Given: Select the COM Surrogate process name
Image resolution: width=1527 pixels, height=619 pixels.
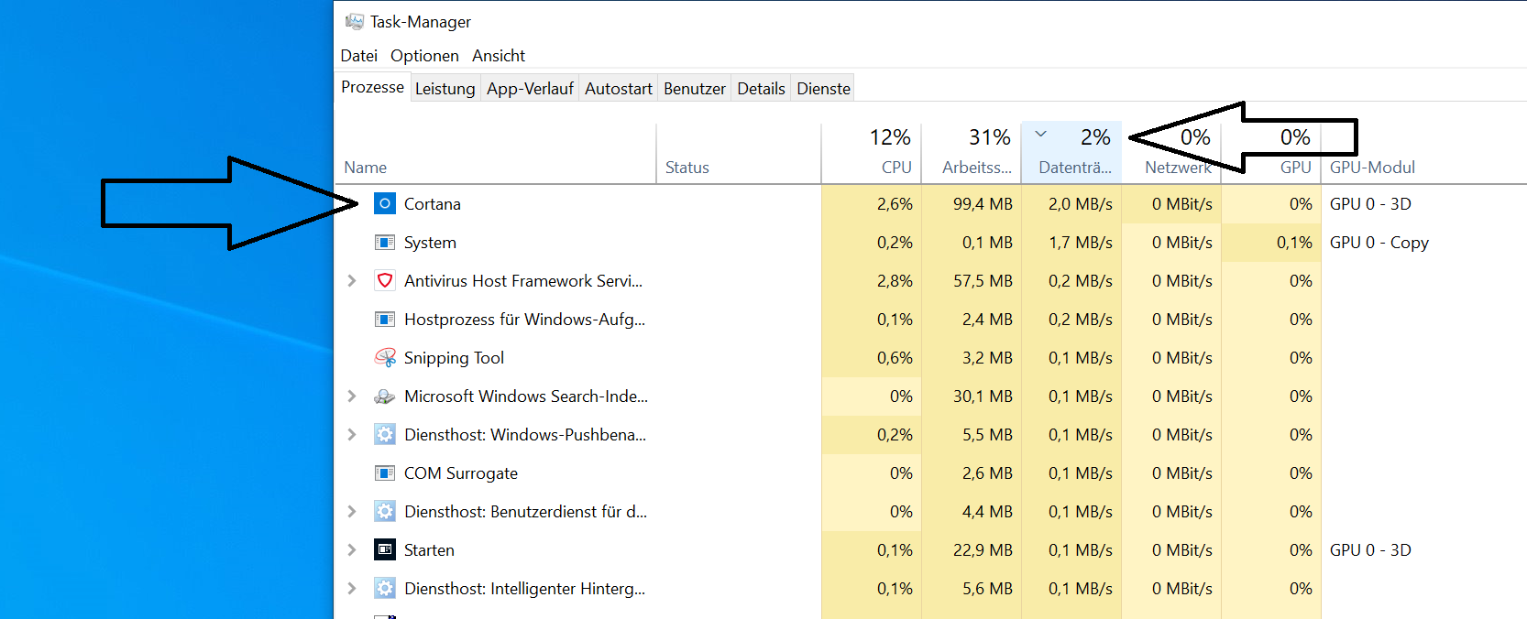Looking at the screenshot, I should click(x=461, y=473).
